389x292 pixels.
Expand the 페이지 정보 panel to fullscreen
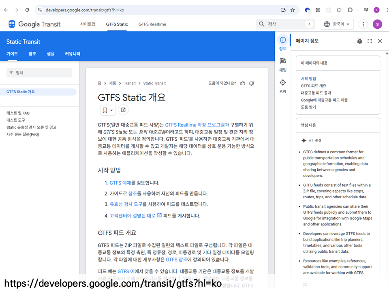(x=370, y=41)
